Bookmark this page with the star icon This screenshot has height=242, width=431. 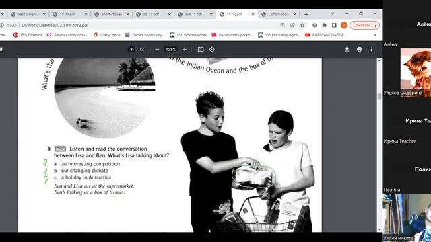(x=302, y=25)
